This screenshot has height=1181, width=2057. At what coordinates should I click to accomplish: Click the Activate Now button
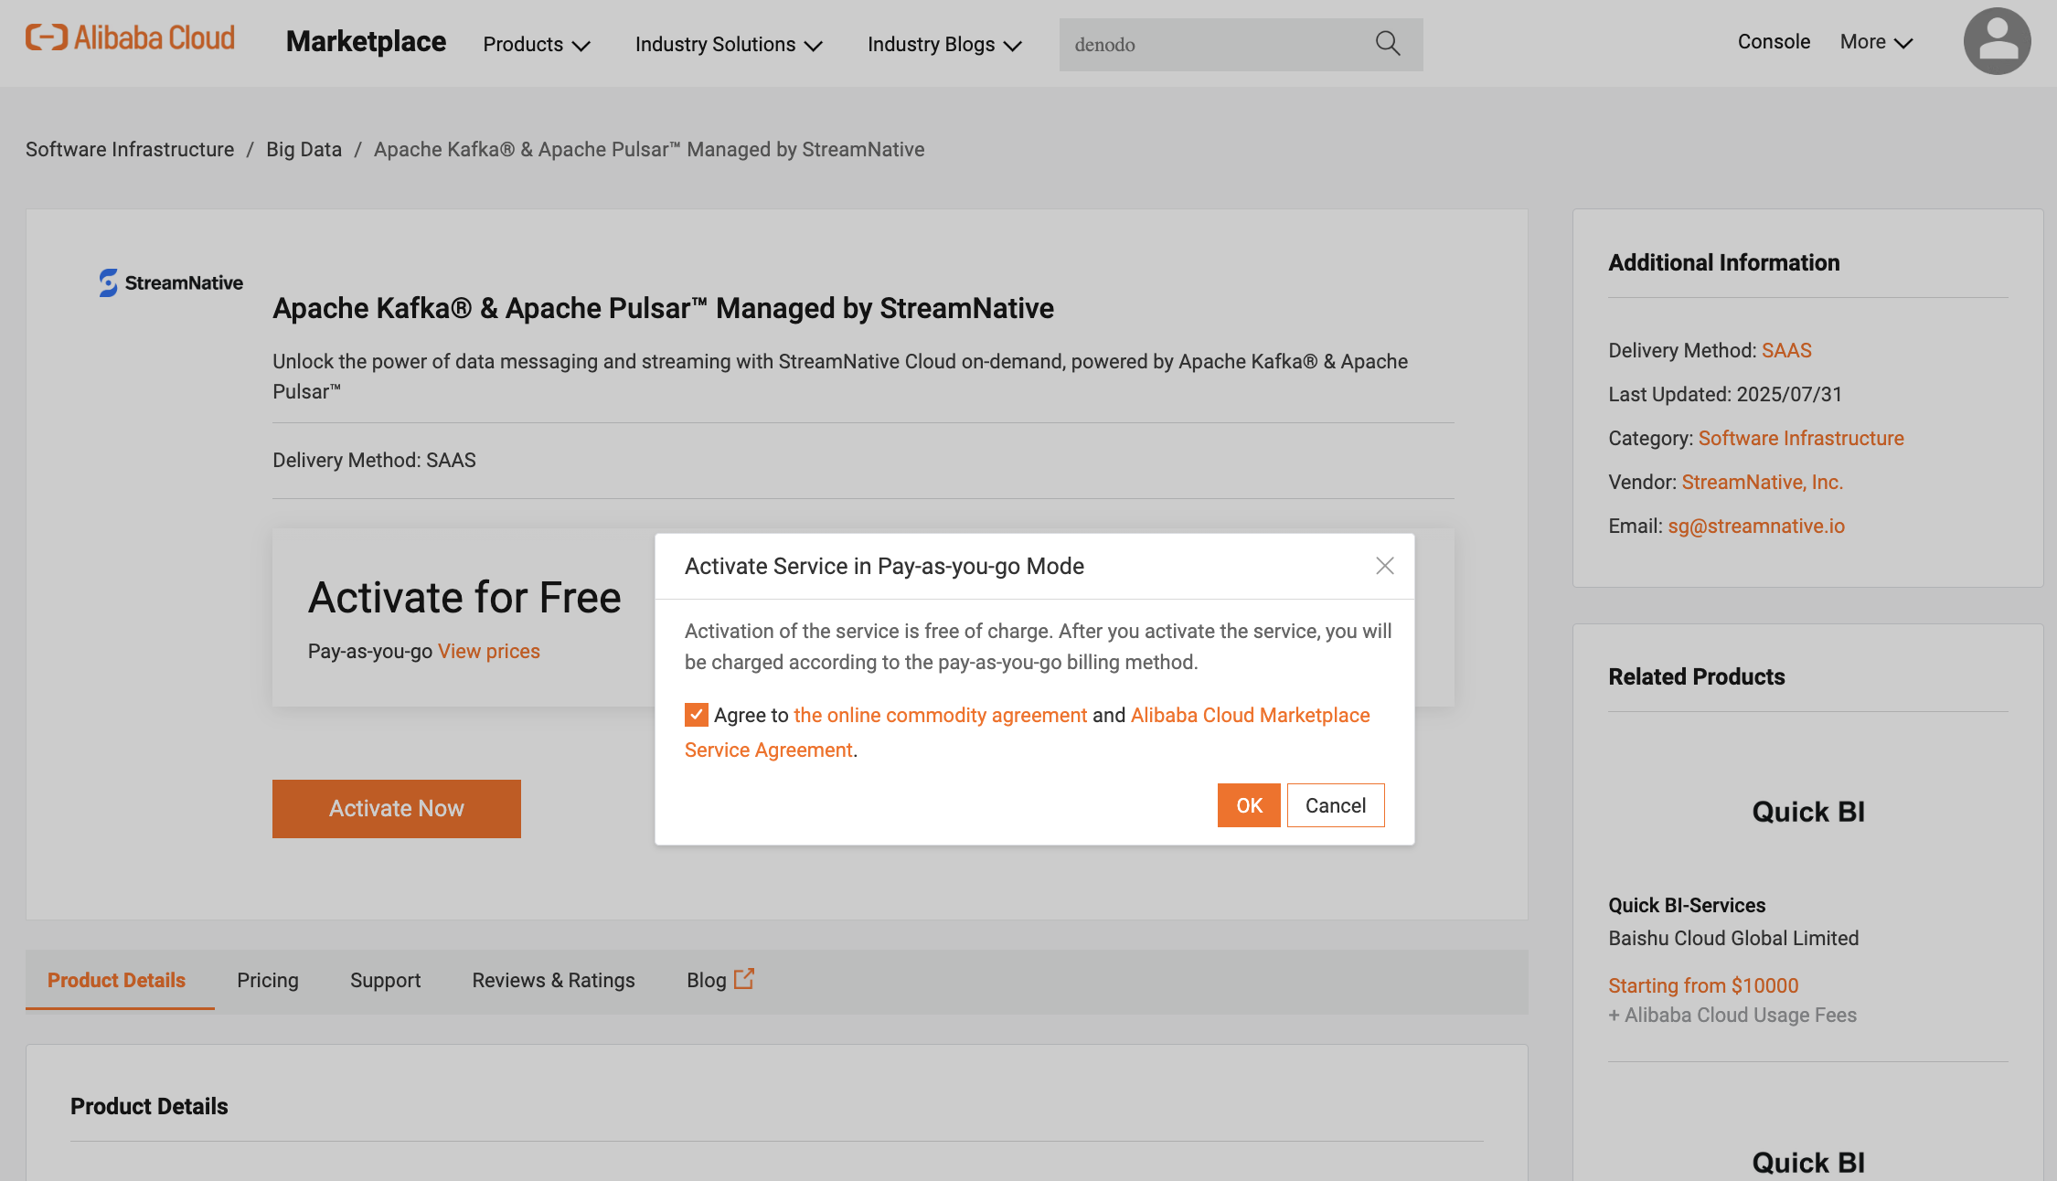(x=397, y=809)
